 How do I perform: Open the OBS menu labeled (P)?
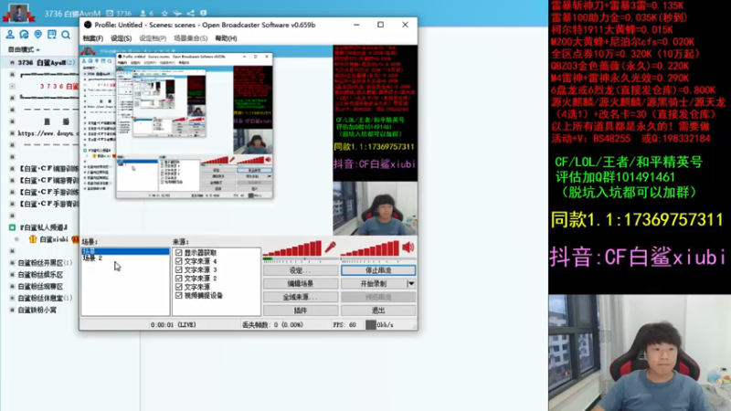pyautogui.click(x=153, y=38)
